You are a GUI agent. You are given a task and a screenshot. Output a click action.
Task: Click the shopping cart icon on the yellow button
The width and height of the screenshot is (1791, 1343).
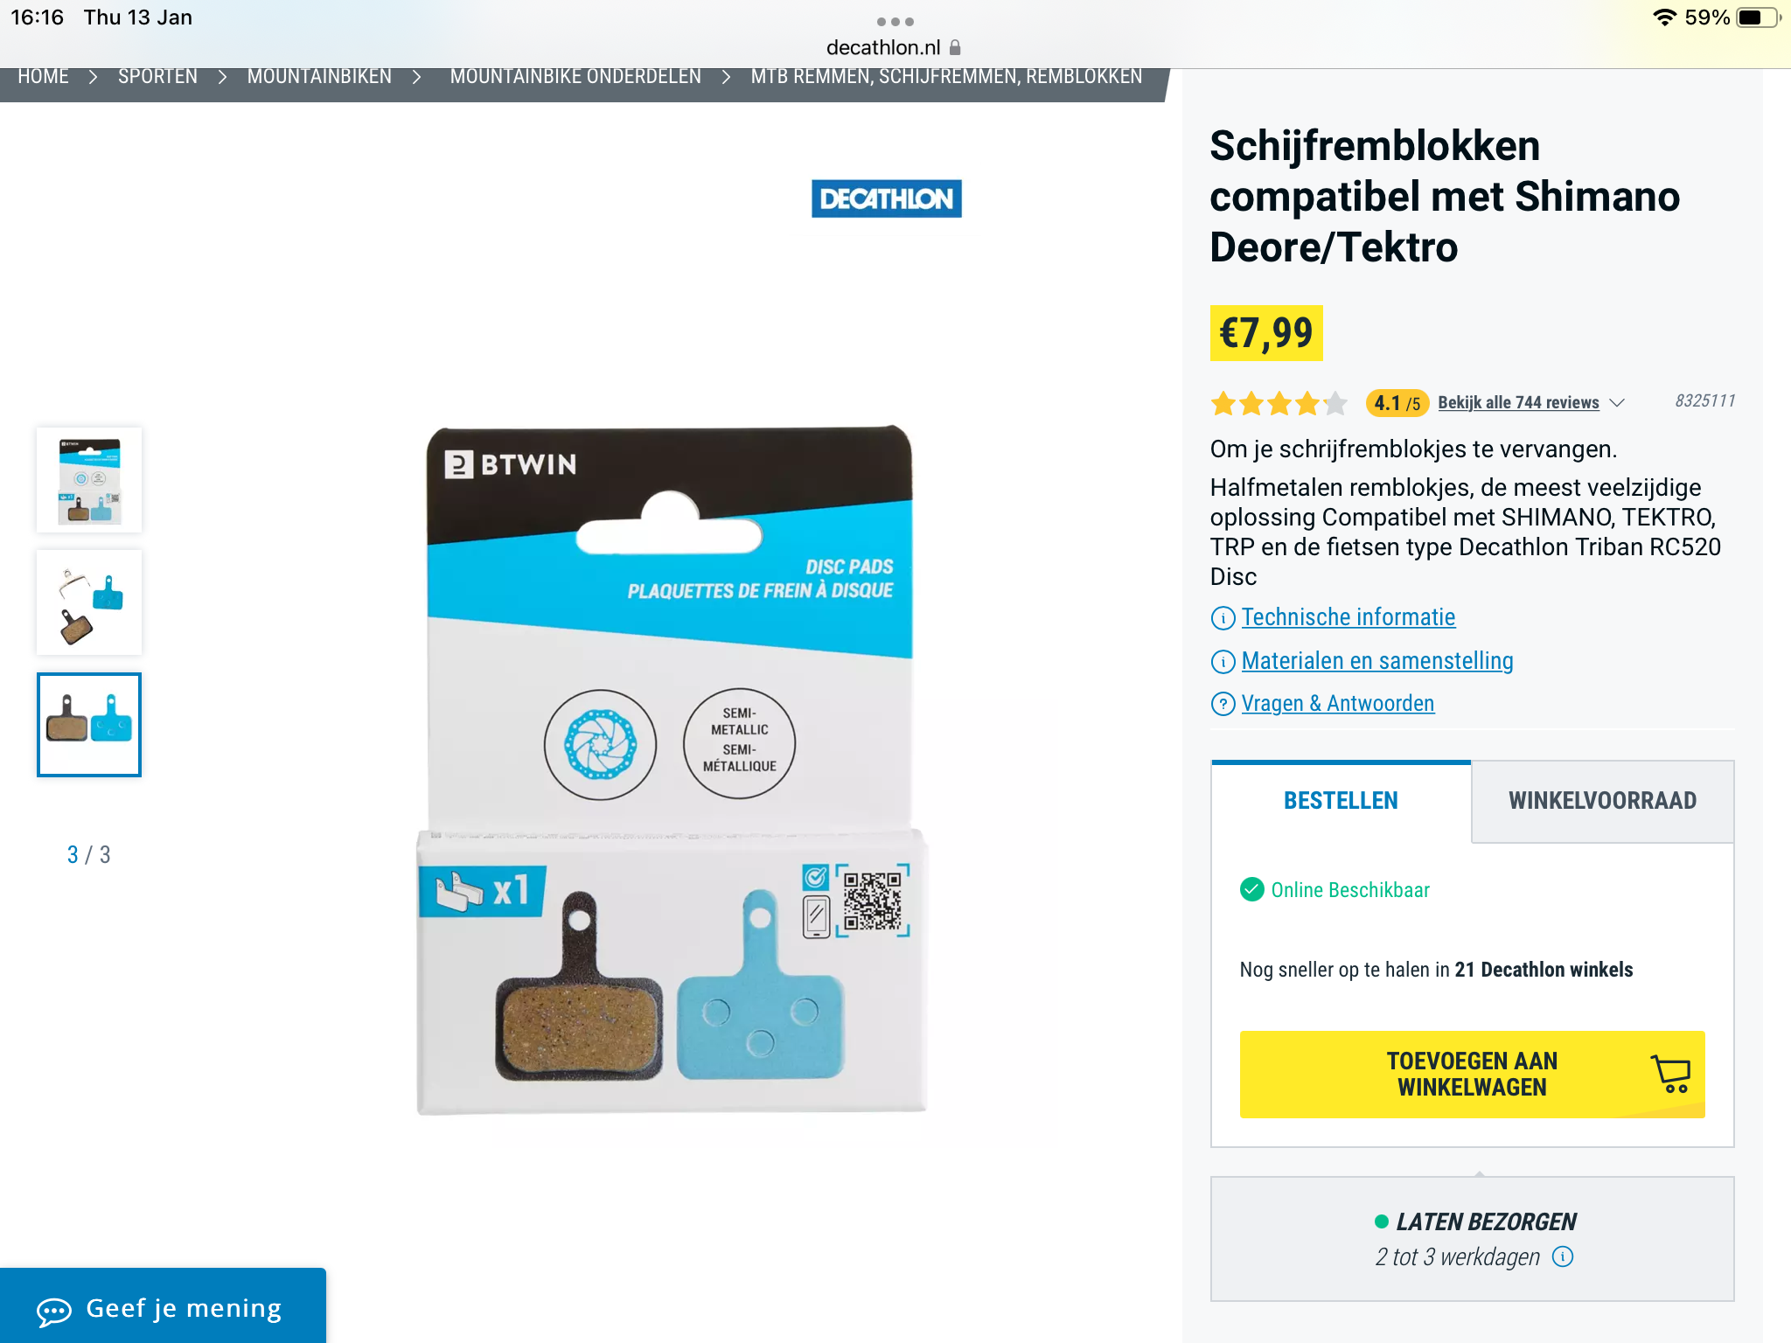pos(1670,1074)
